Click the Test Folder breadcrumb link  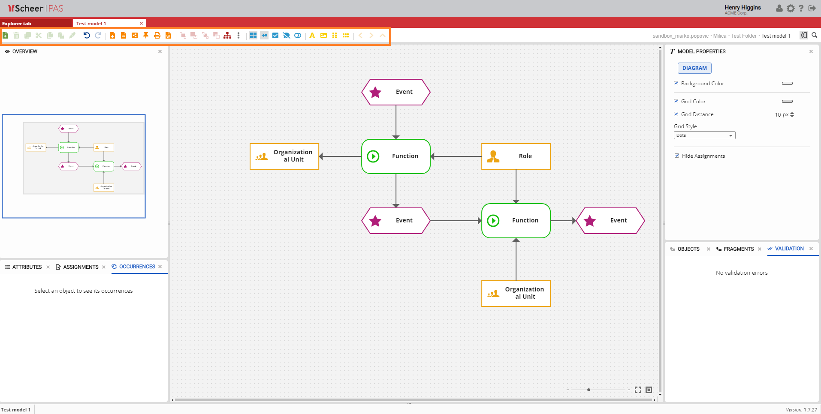pos(744,36)
